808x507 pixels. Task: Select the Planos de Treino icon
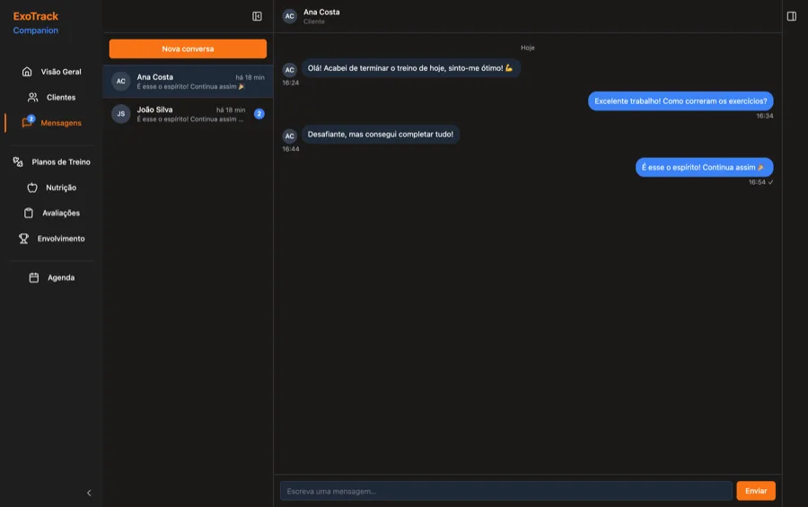pos(18,162)
